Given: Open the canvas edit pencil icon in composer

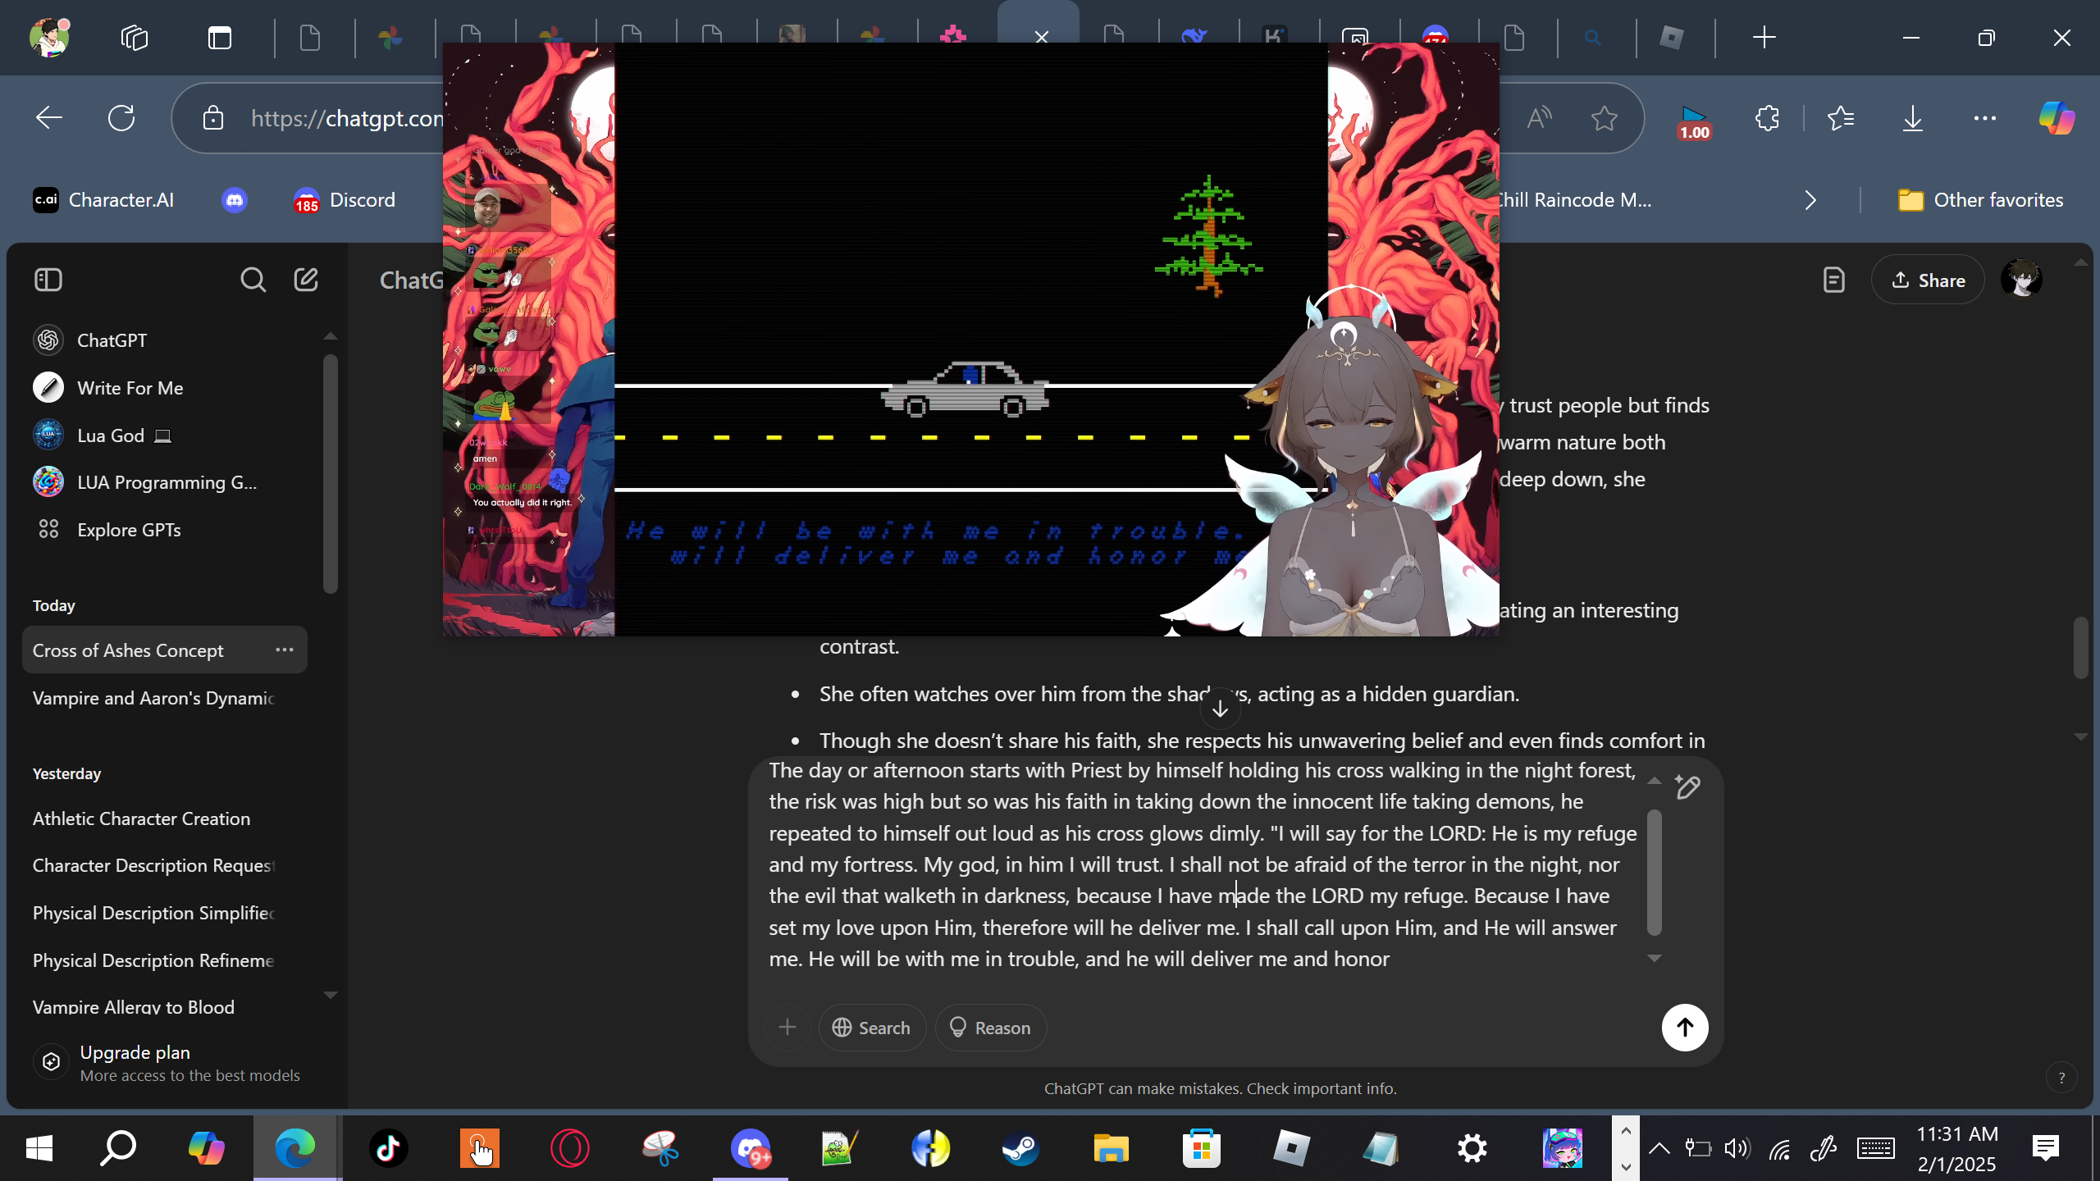Looking at the screenshot, I should (1687, 787).
